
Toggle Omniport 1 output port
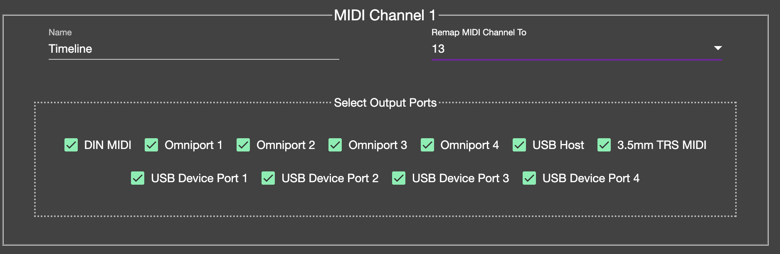(x=151, y=145)
